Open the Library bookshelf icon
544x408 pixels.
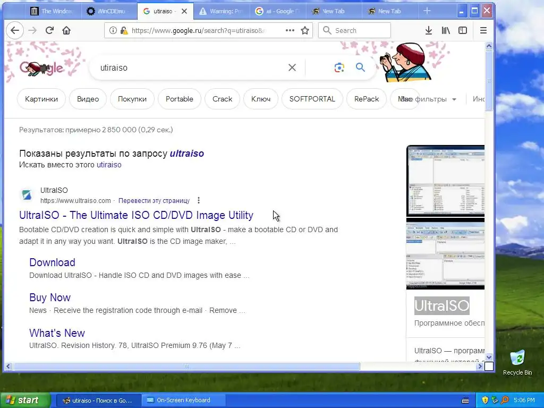[446, 30]
